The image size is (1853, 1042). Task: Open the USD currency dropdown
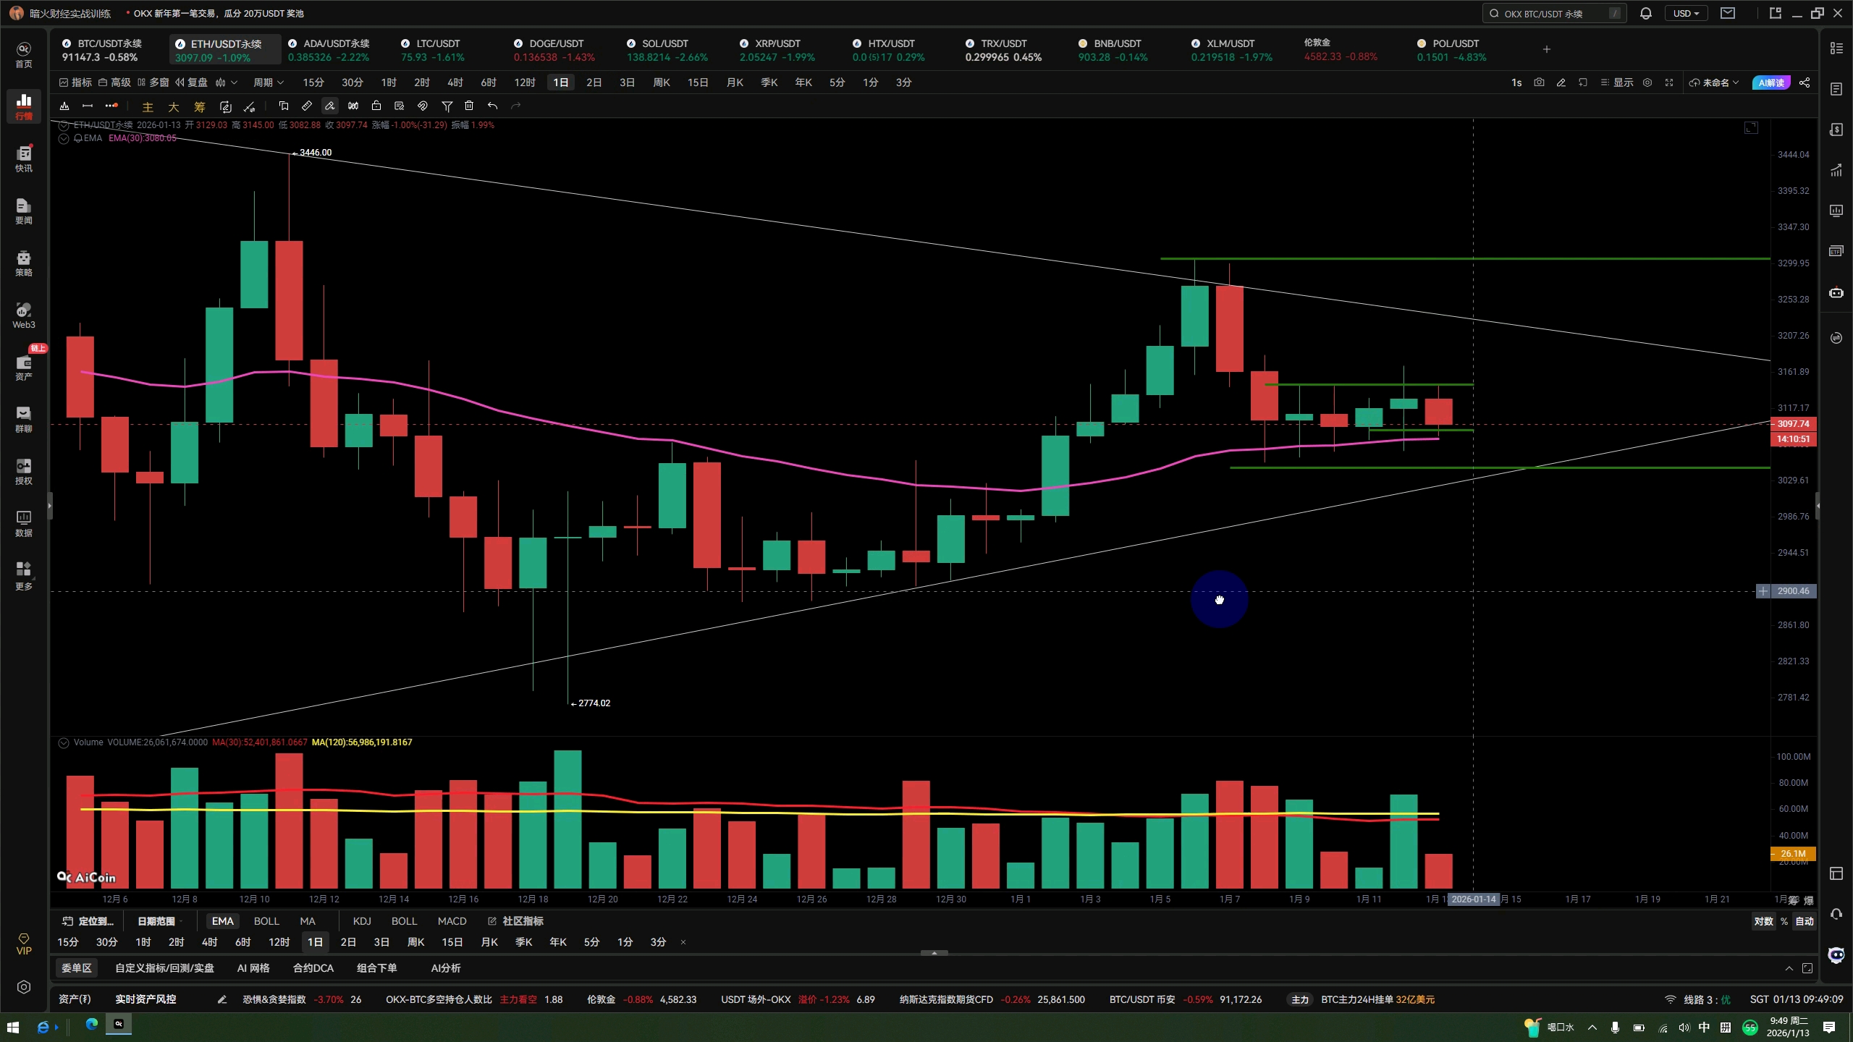pos(1686,13)
